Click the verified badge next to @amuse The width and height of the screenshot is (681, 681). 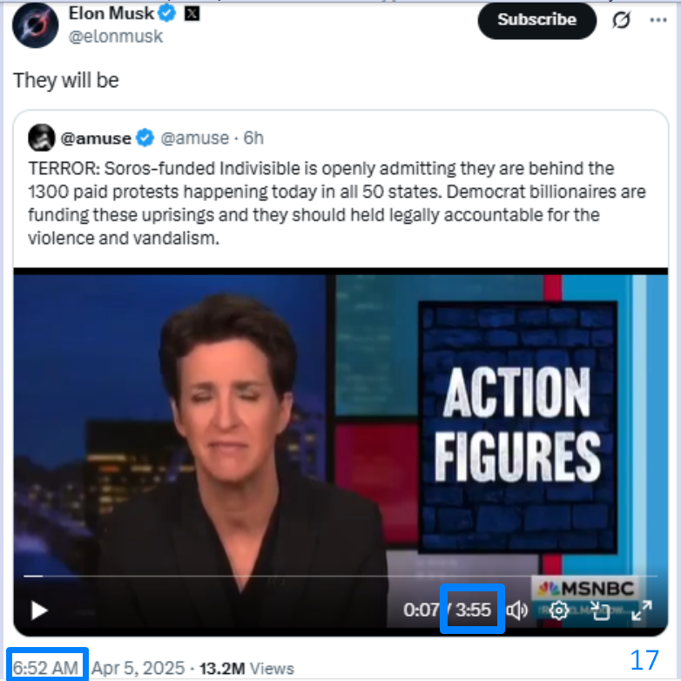tap(145, 138)
